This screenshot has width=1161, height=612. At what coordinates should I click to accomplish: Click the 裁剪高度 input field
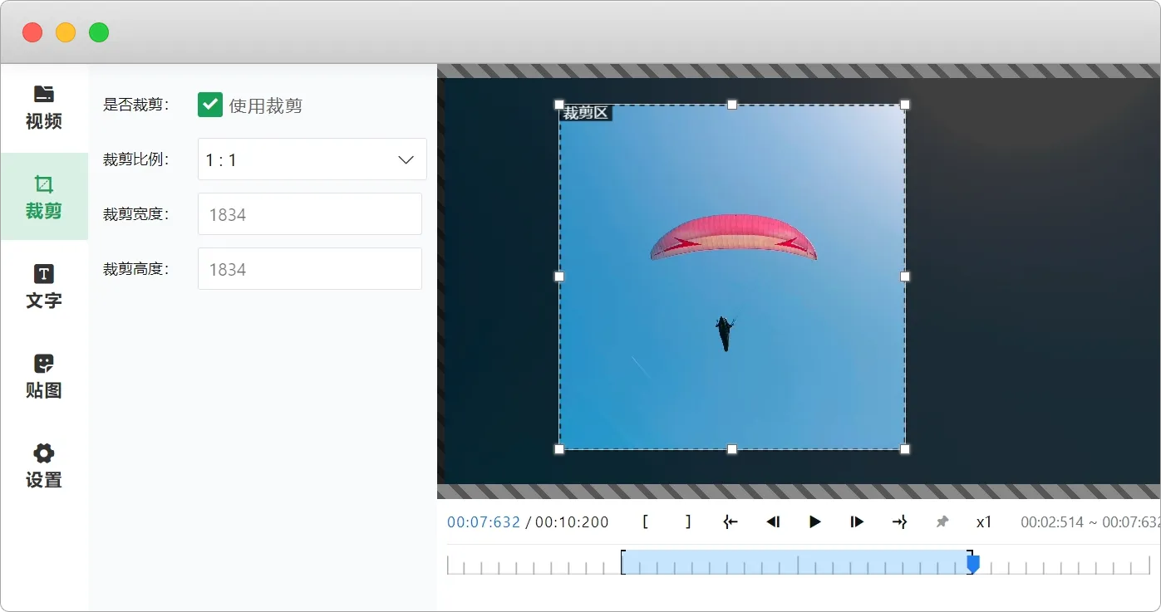click(310, 269)
